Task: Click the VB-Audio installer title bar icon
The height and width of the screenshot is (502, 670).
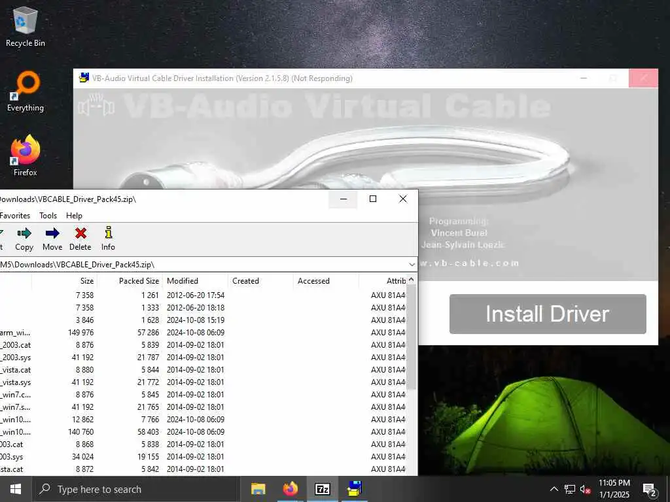Action: [x=84, y=78]
